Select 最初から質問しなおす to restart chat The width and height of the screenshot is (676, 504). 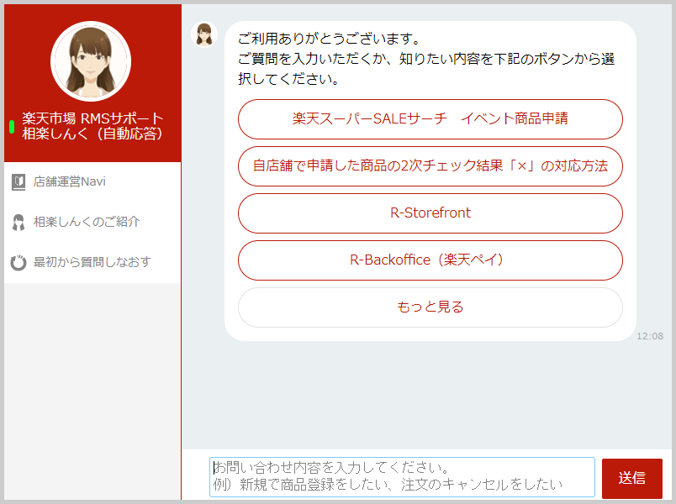pyautogui.click(x=92, y=262)
